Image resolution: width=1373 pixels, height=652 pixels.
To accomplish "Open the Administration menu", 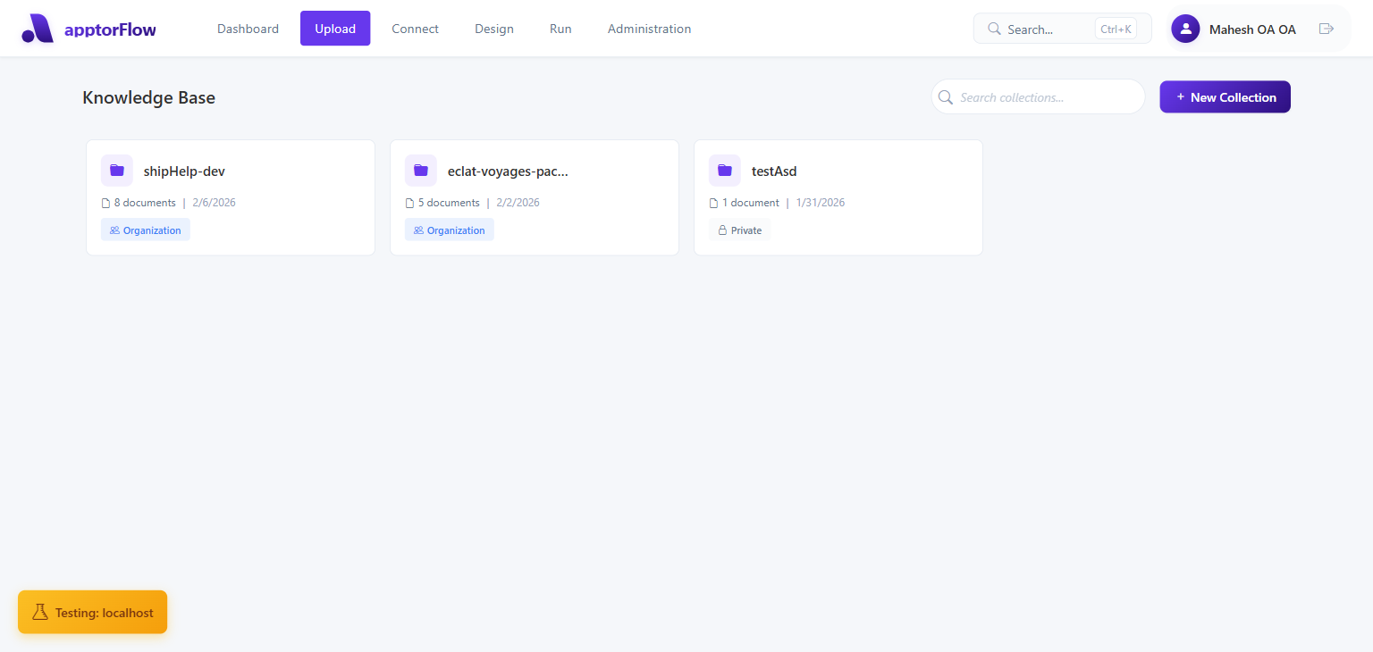I will click(x=649, y=28).
